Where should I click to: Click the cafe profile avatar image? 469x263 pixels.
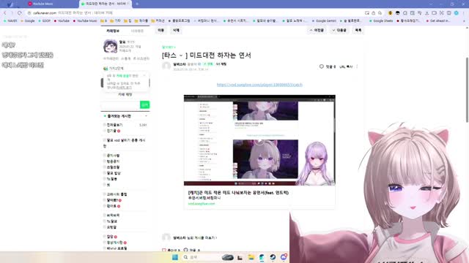[x=110, y=47]
